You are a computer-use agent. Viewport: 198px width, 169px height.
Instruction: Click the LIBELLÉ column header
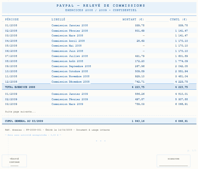(58, 19)
